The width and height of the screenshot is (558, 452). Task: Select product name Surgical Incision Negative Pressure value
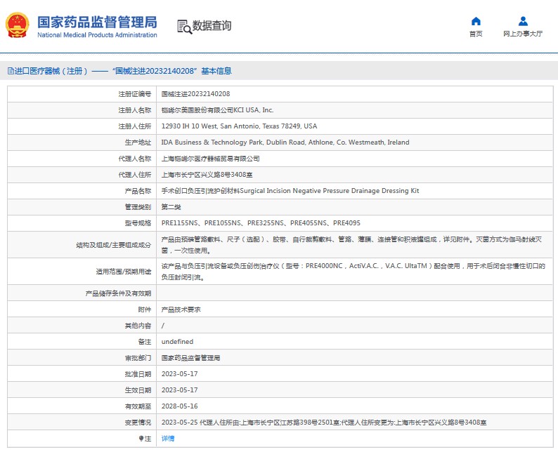point(290,191)
